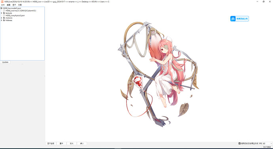This screenshot has height=149, width=273.
Task: Open the 顯示 (Display) menu
Action: [14, 5]
